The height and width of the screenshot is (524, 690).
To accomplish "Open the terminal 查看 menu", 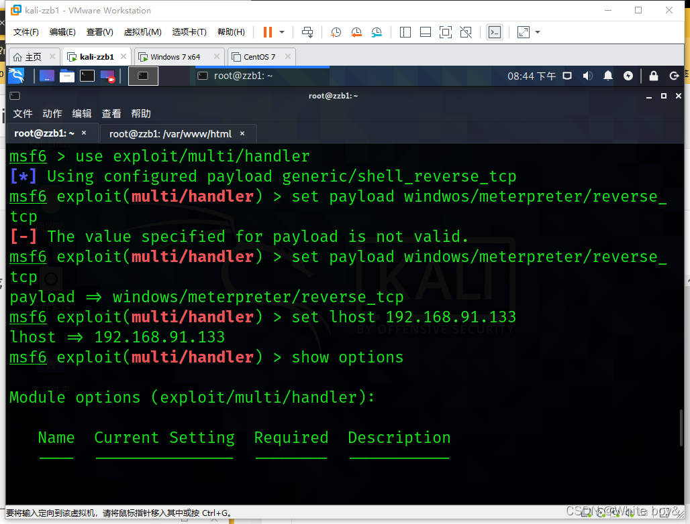I will tap(111, 114).
